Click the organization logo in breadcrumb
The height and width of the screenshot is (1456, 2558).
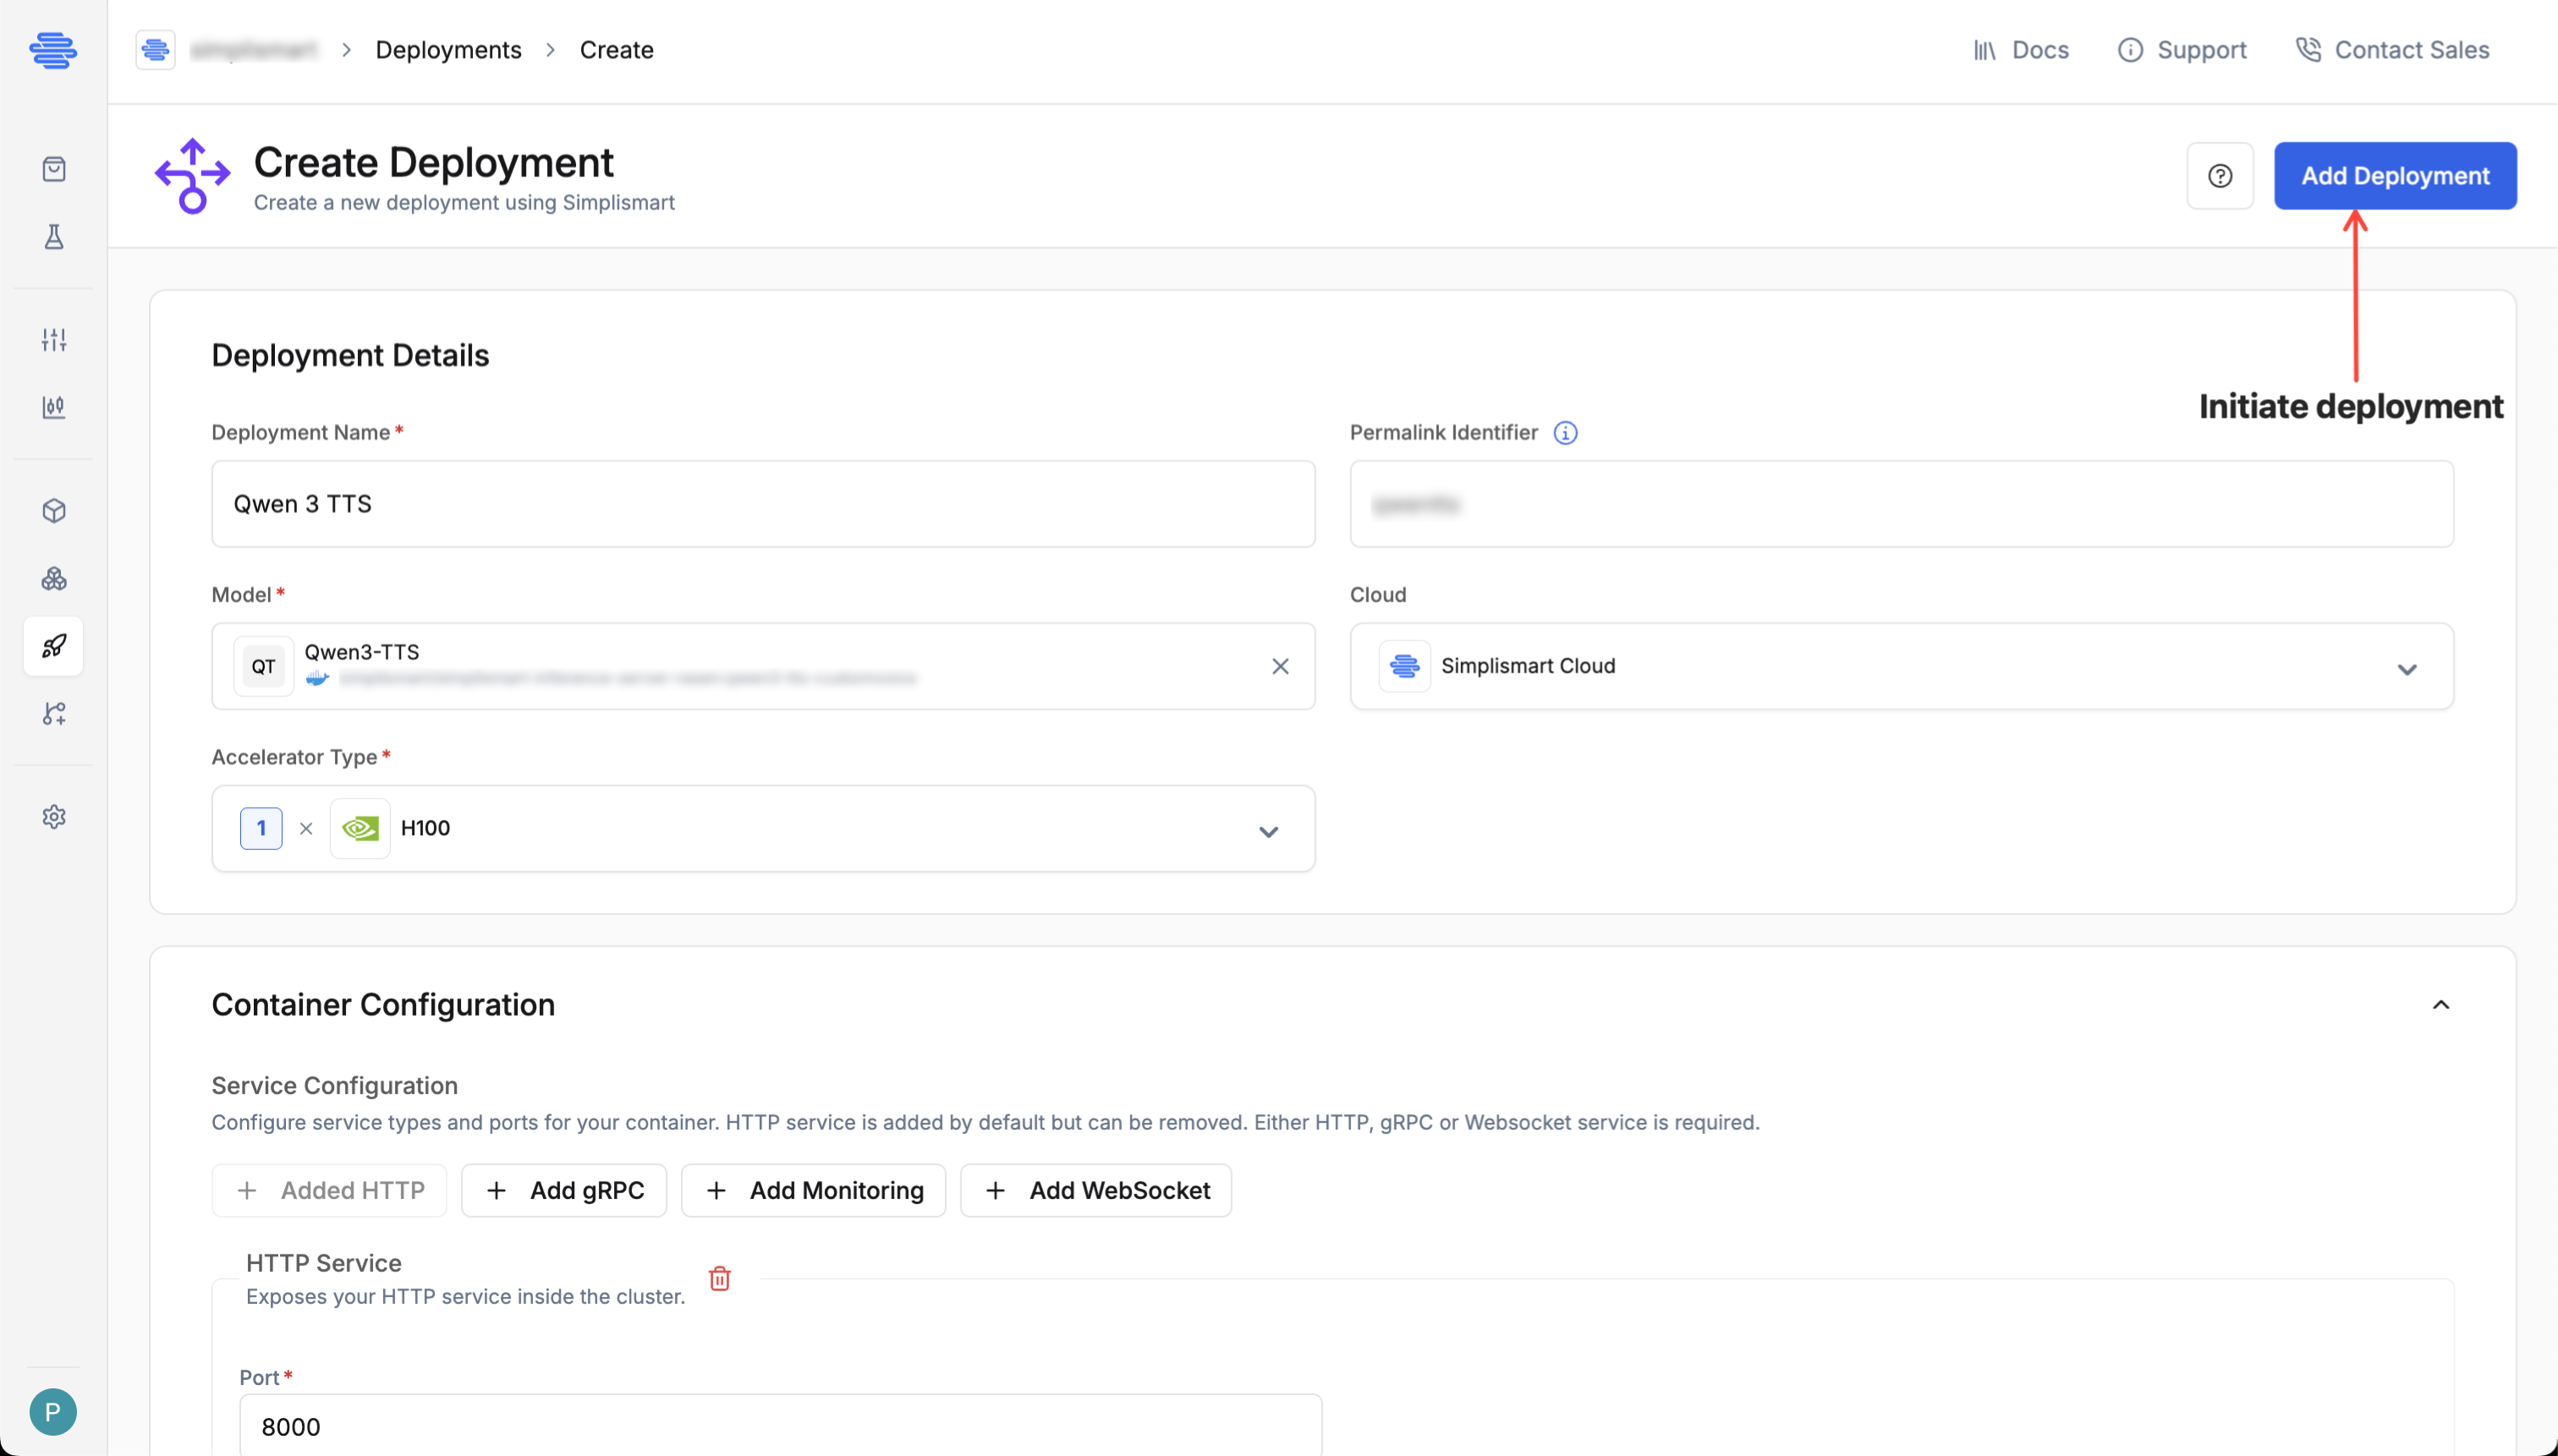[155, 50]
